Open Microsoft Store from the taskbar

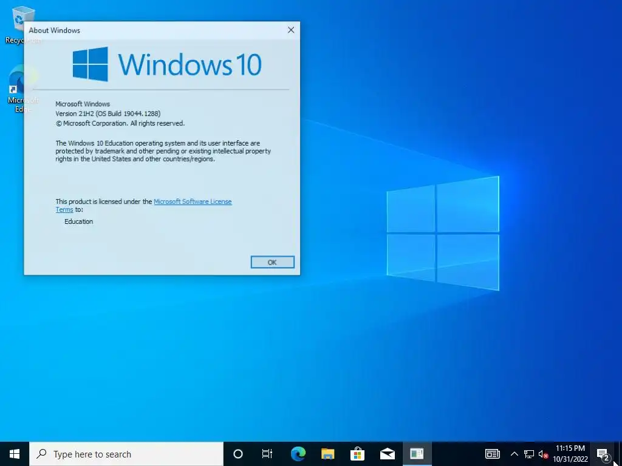coord(357,454)
